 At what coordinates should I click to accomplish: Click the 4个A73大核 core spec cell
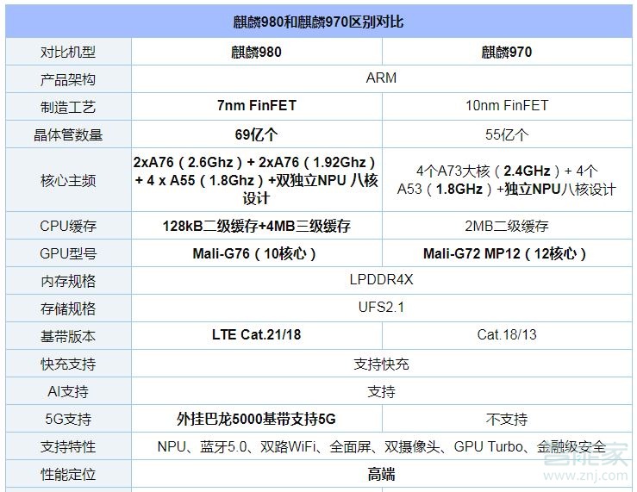tap(507, 180)
